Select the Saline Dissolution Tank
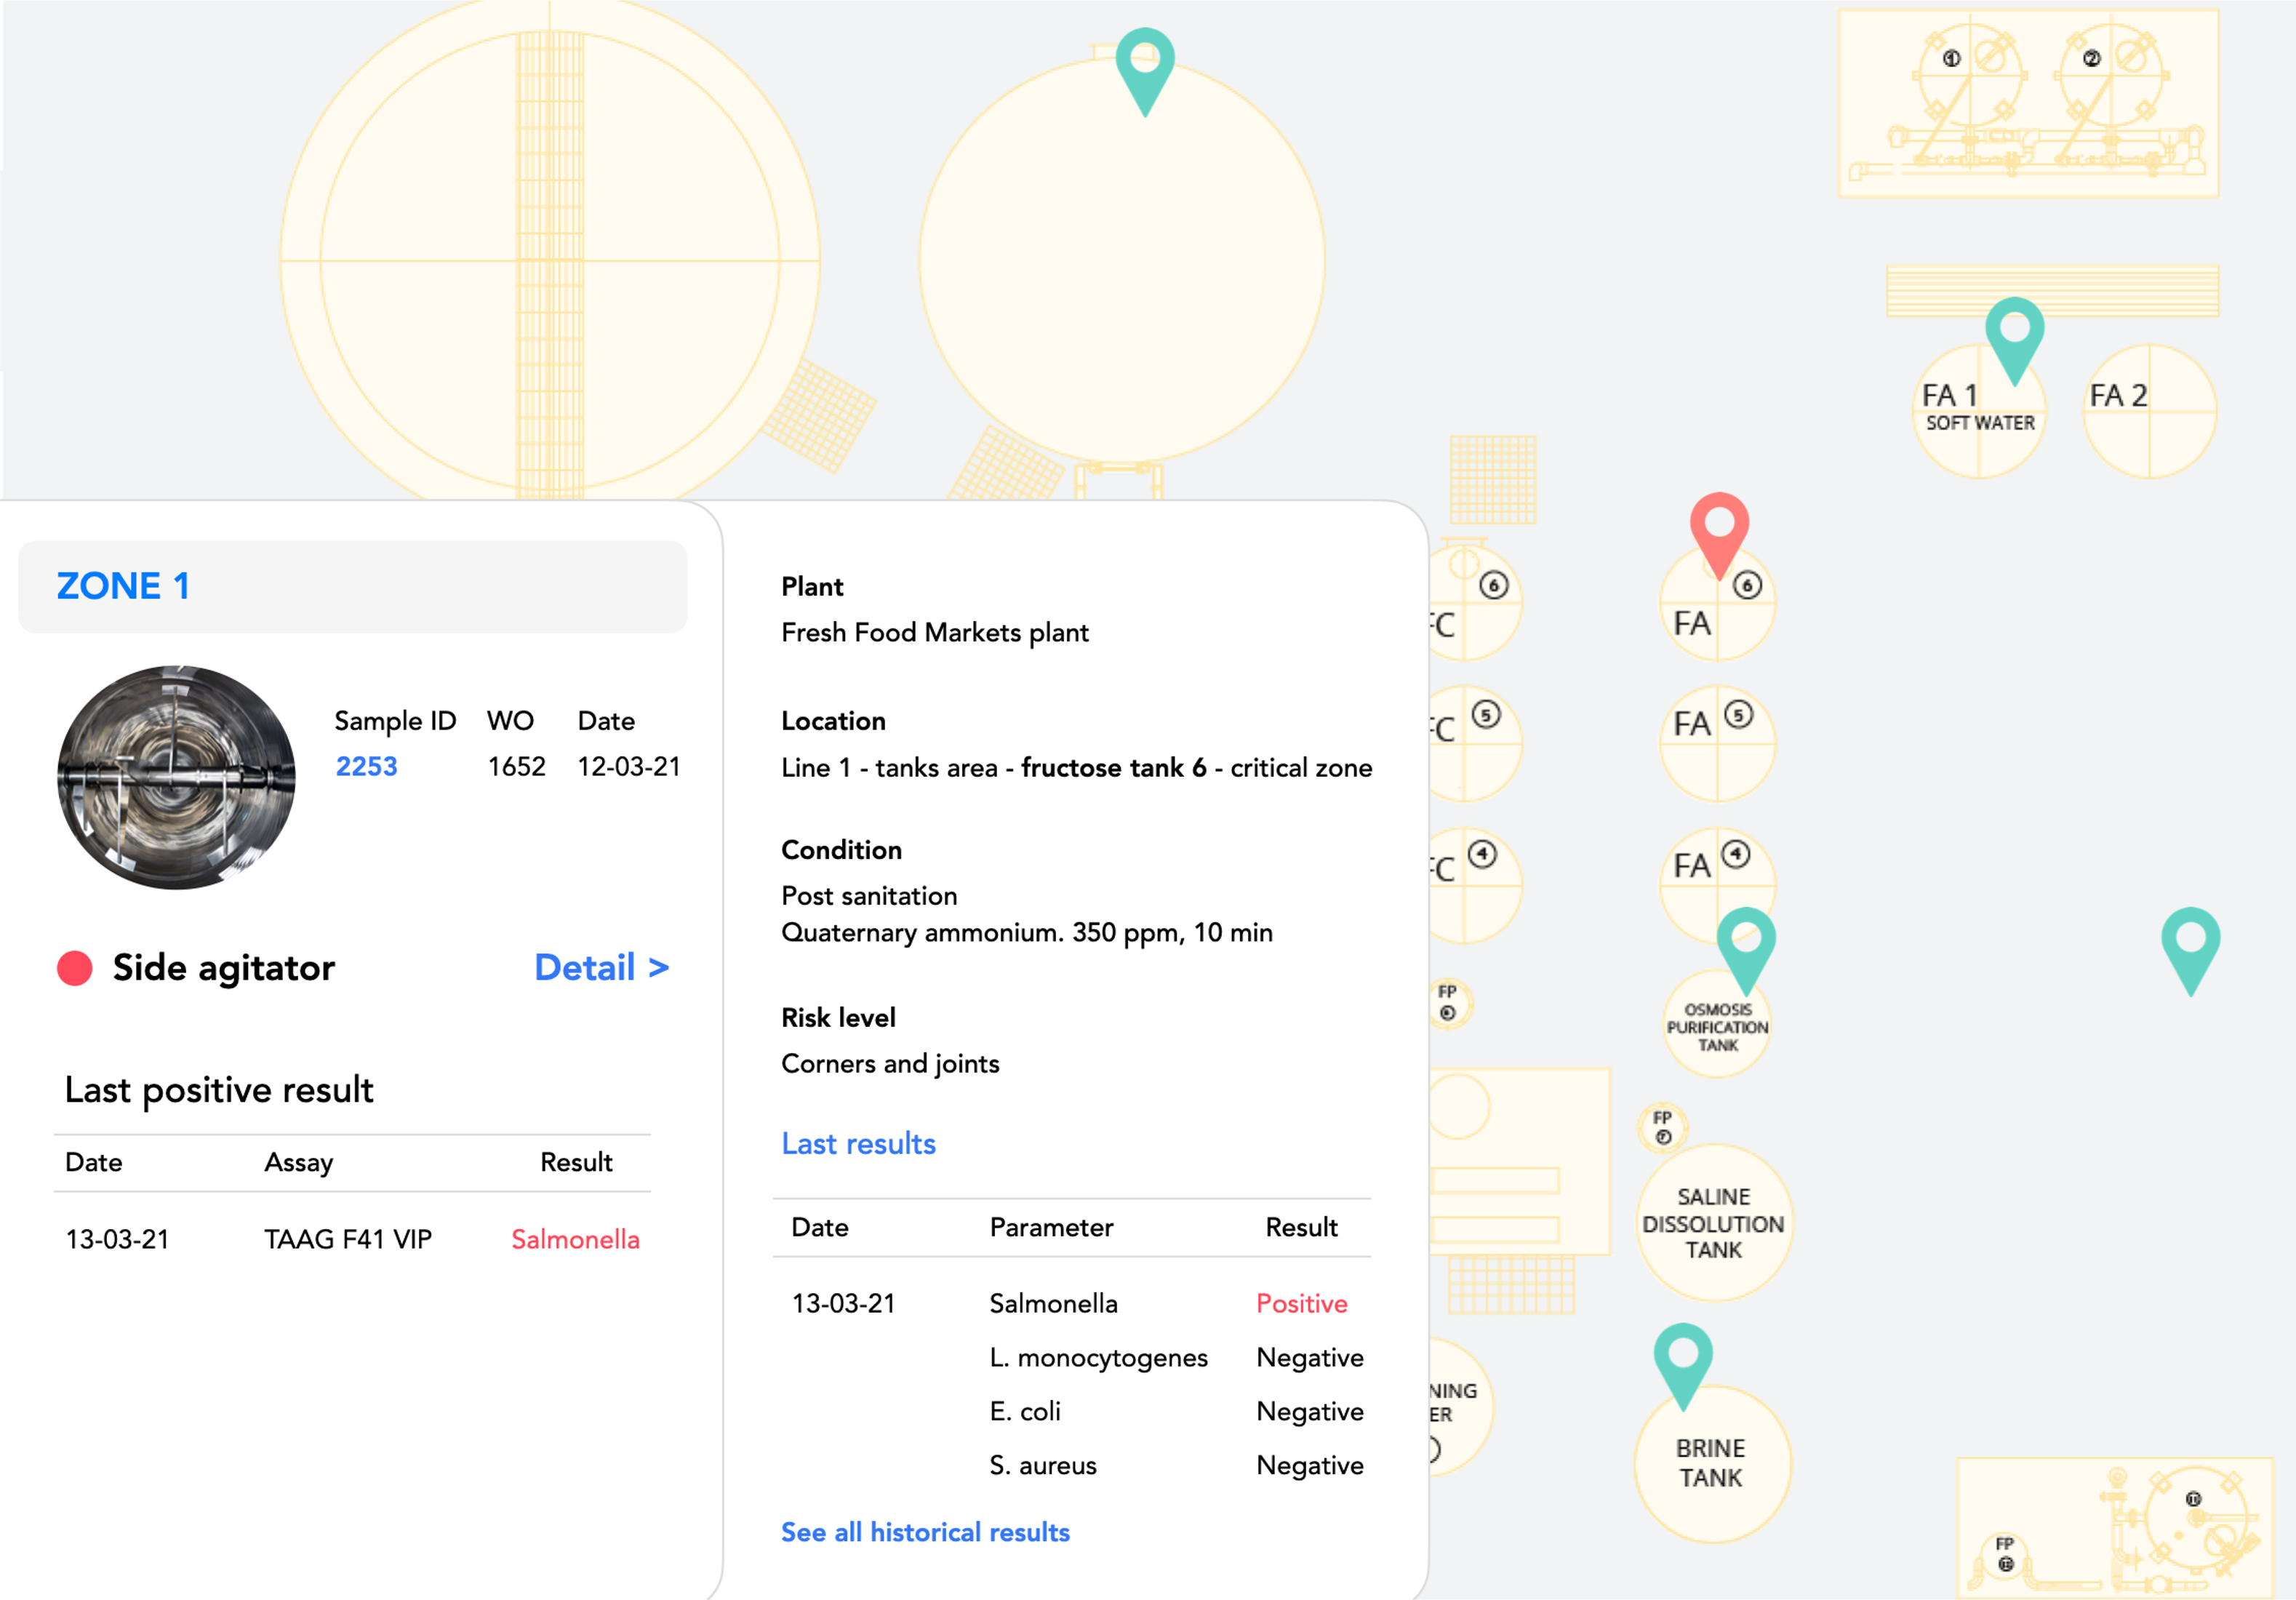The height and width of the screenshot is (1600, 2296). 1714,1222
